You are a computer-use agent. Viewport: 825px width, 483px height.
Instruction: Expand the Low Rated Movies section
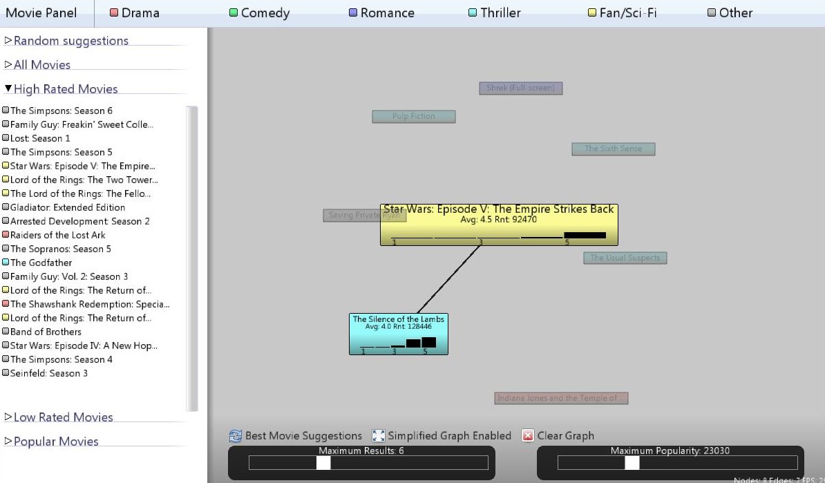tap(59, 417)
